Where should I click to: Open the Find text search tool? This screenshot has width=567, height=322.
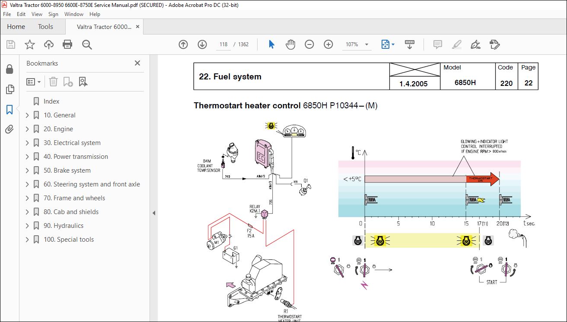tap(87, 44)
